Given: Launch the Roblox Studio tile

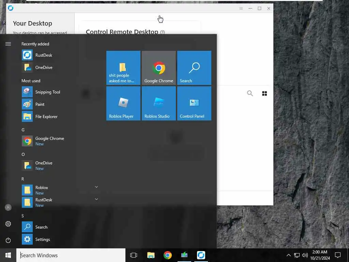Looking at the screenshot, I should point(159,103).
